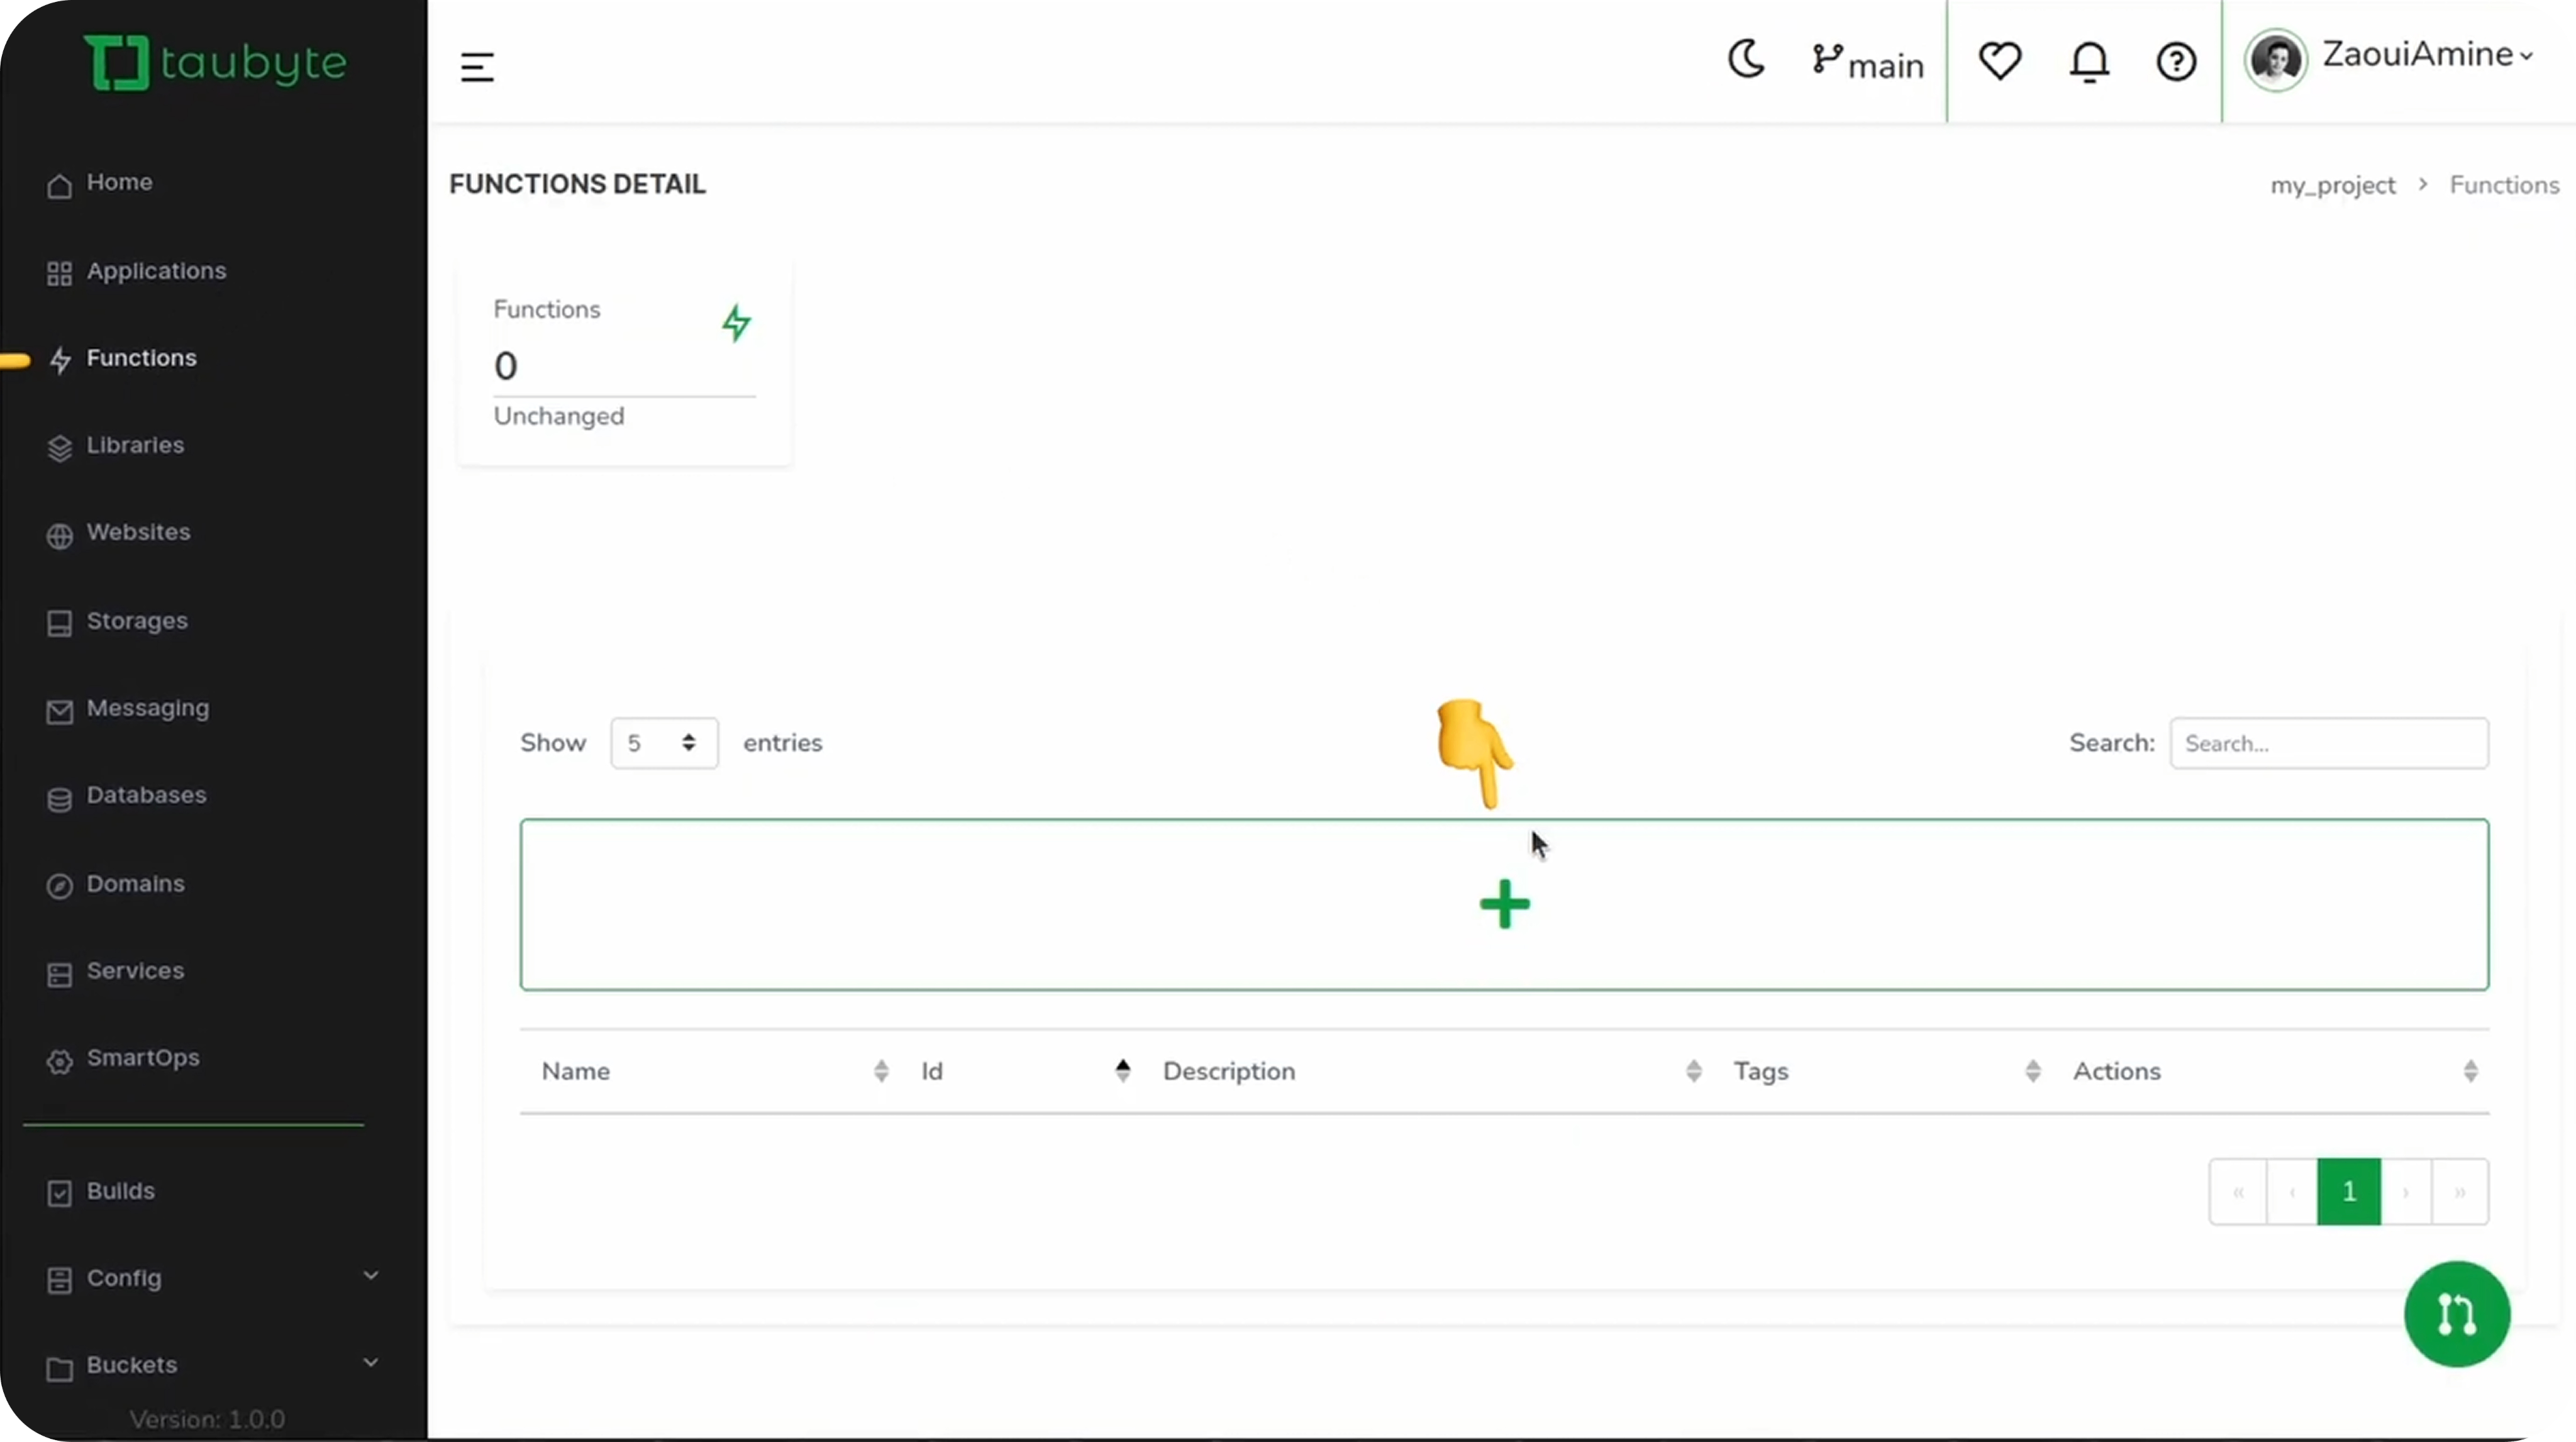
Task: Open the sidebar hamburger menu
Action: click(x=477, y=66)
